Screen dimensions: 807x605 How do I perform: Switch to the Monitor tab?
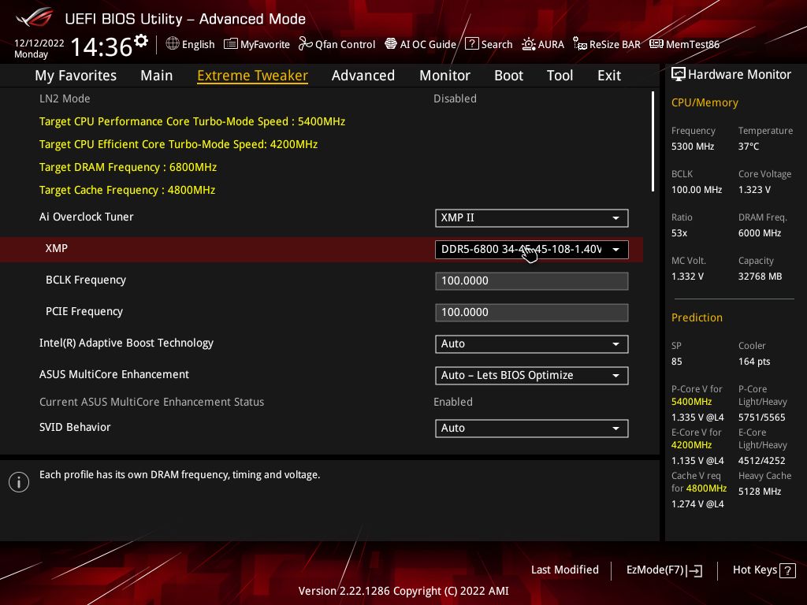click(x=444, y=75)
